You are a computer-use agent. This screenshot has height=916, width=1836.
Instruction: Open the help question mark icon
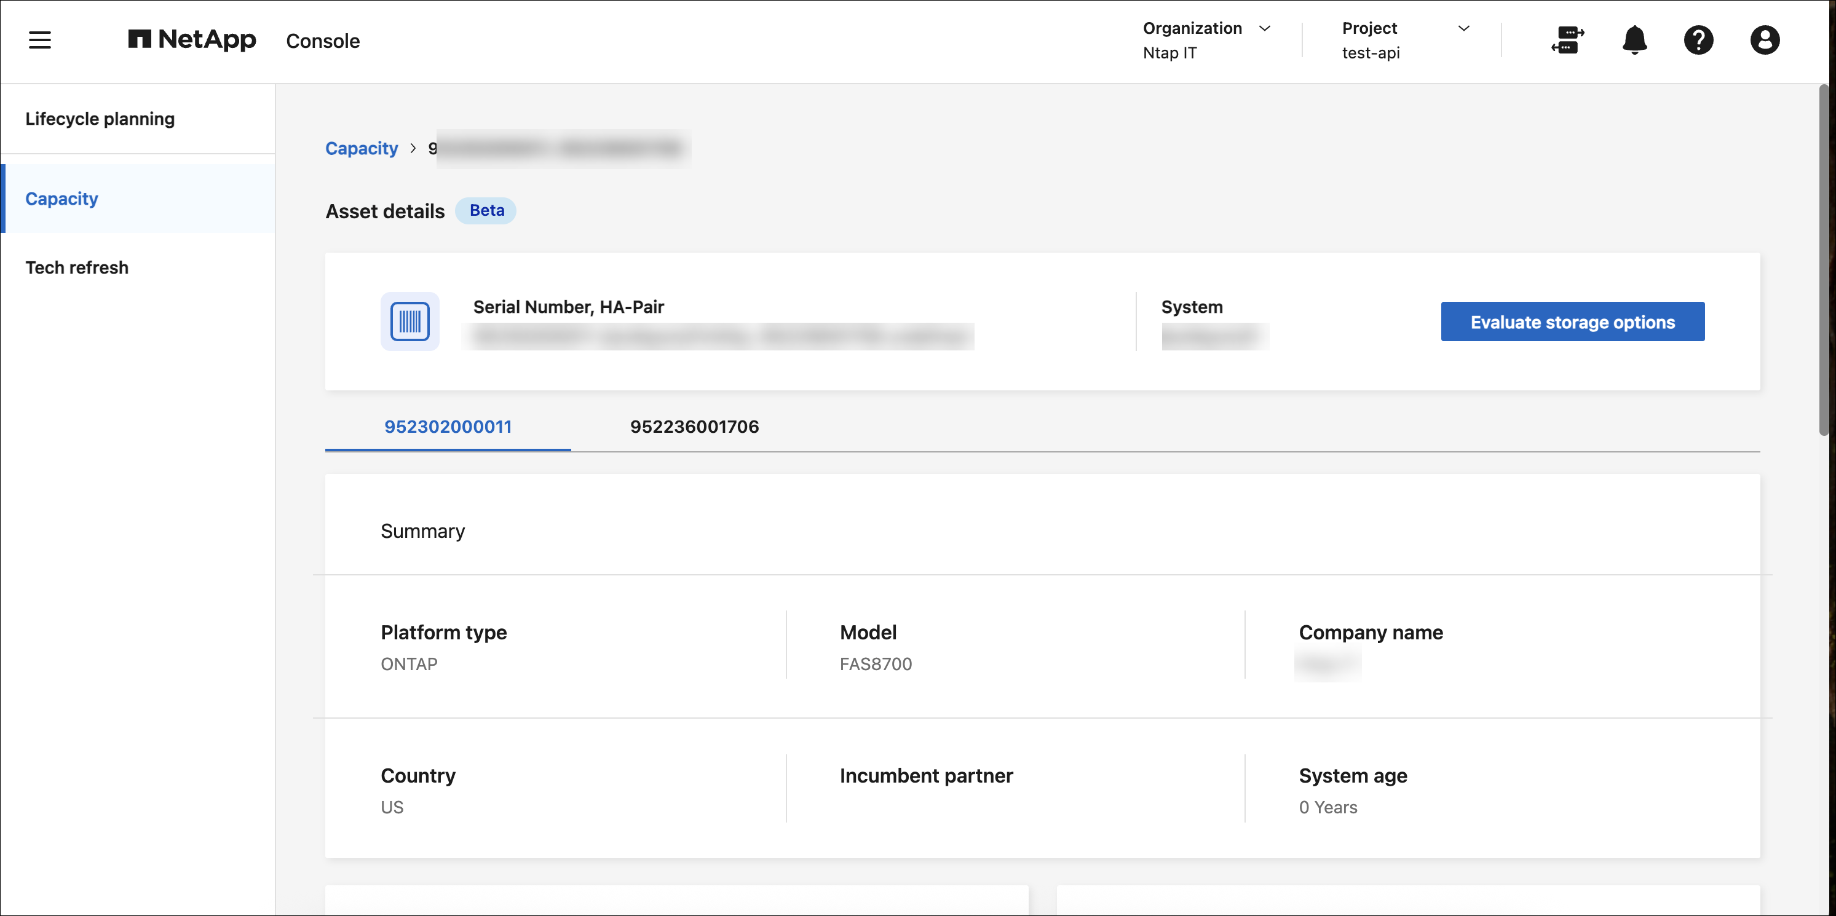pos(1698,40)
